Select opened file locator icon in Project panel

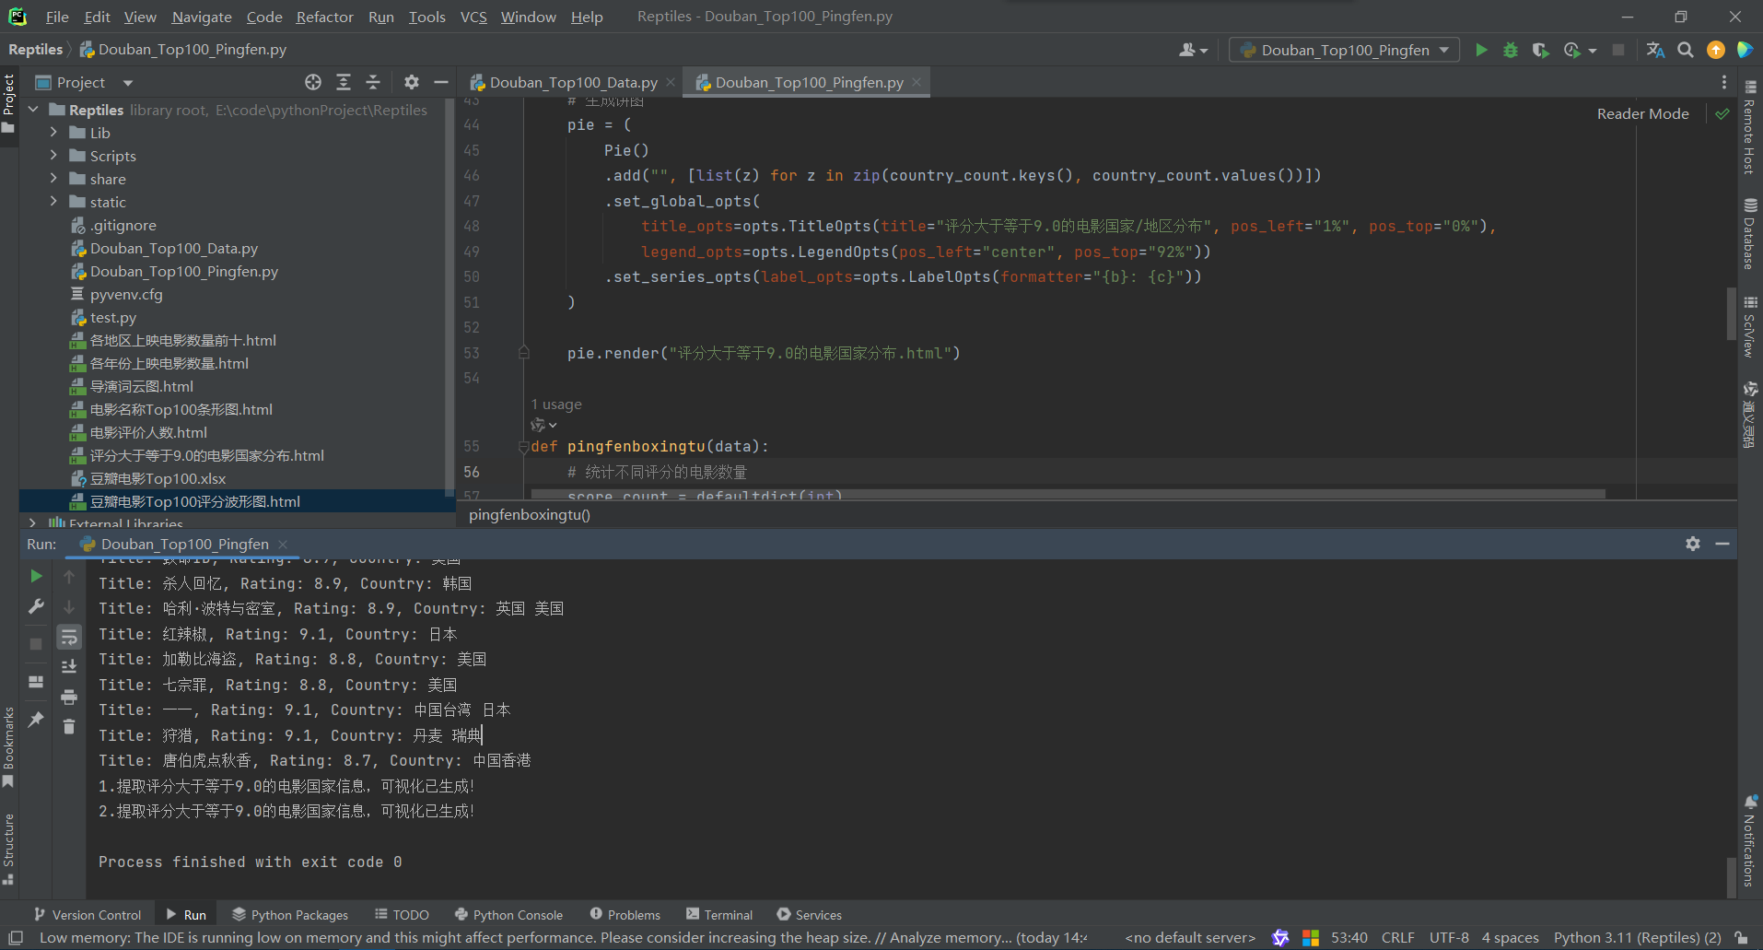pos(313,82)
